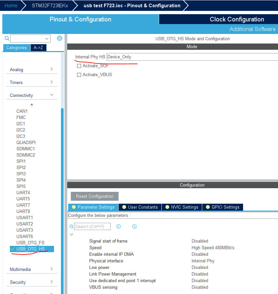Select UART7 peripheral
Image resolution: width=278 pixels, height=294 pixels.
tap(23, 205)
